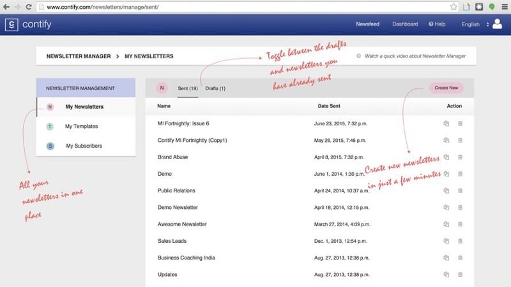Click the T icon beside My Templates
The height and width of the screenshot is (287, 511).
pos(50,126)
